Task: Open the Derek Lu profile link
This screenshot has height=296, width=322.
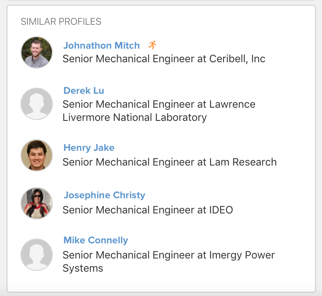Action: (x=84, y=91)
